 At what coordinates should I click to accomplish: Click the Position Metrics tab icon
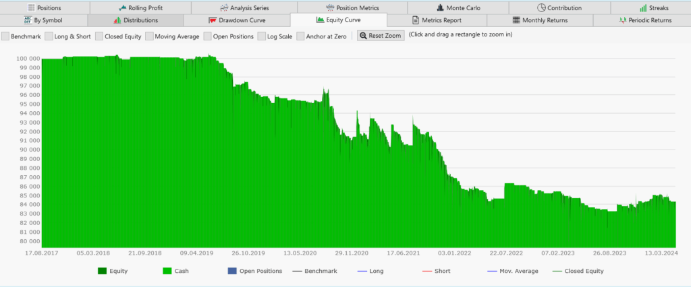[x=330, y=8]
